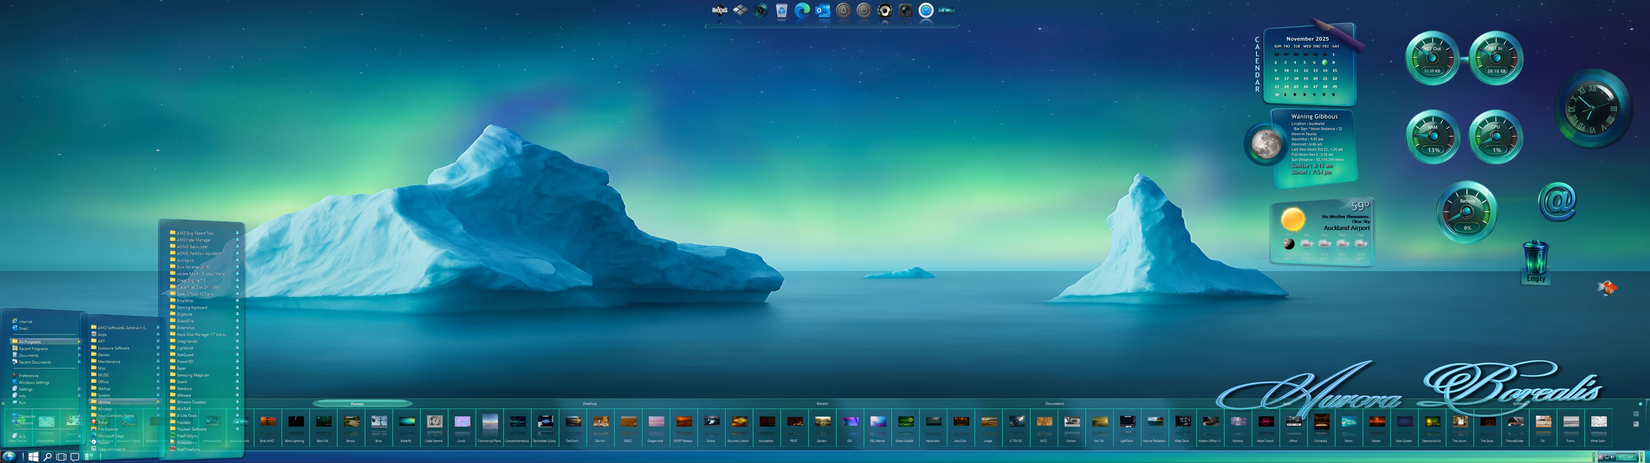The width and height of the screenshot is (1650, 463).
Task: Click the power button dock icon
Action: click(x=864, y=10)
